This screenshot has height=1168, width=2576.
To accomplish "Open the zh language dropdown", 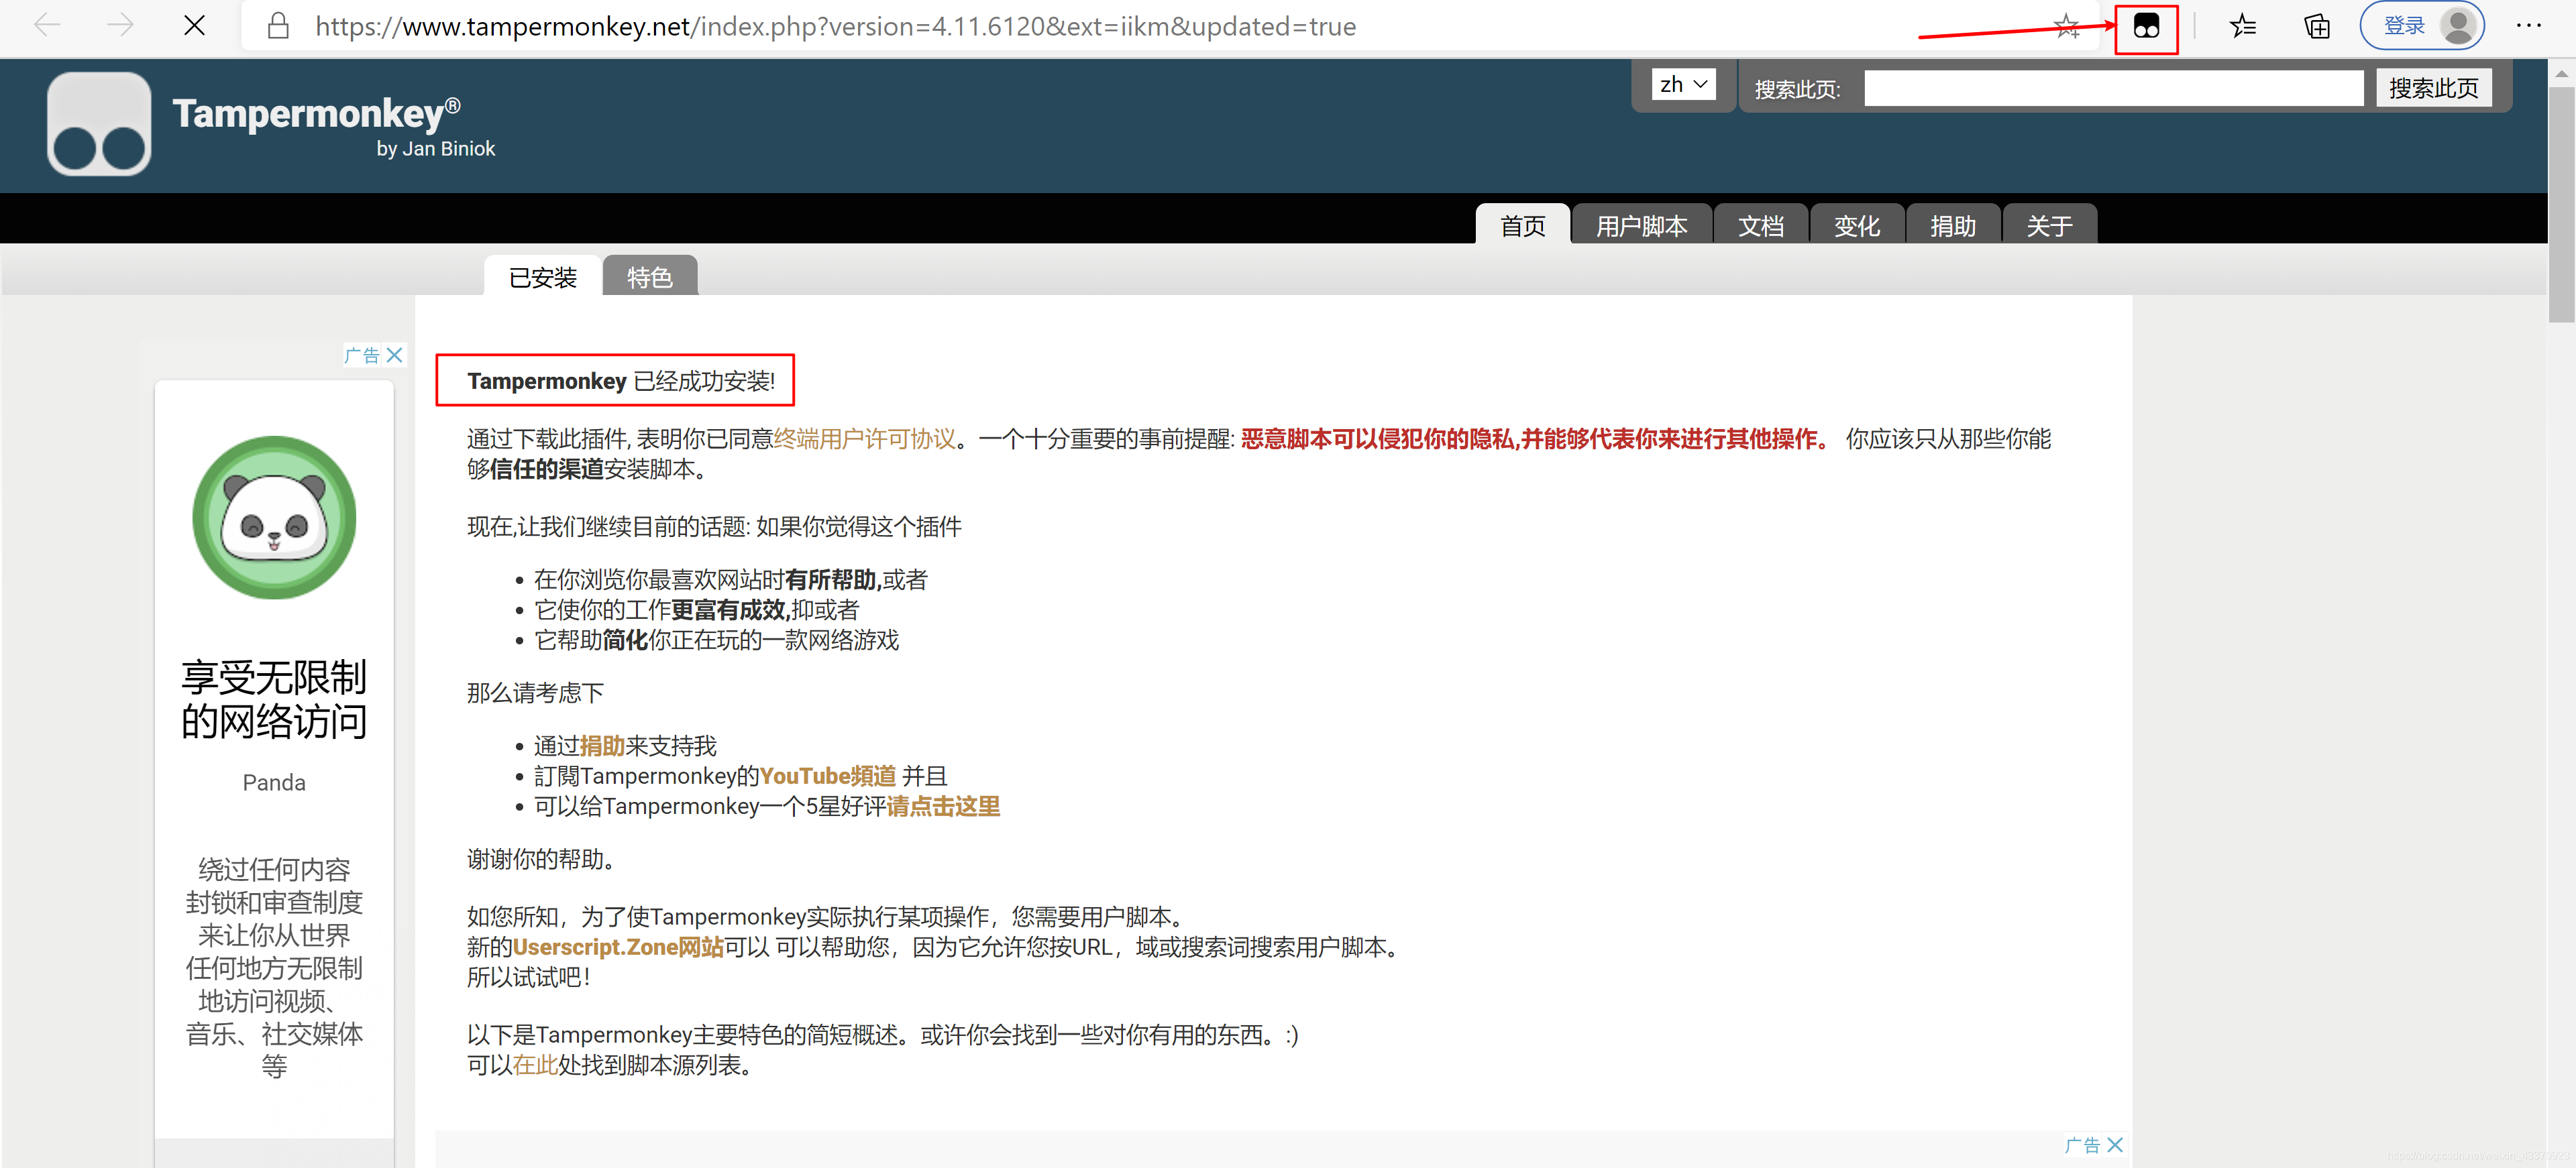I will [1684, 85].
